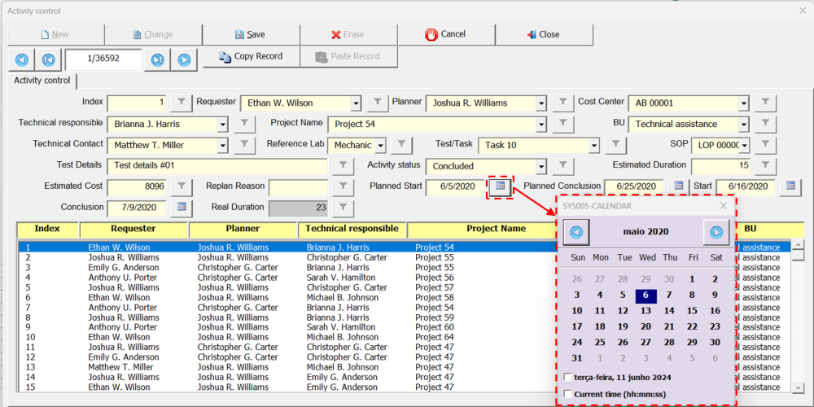Jump to first record button

coord(48,60)
